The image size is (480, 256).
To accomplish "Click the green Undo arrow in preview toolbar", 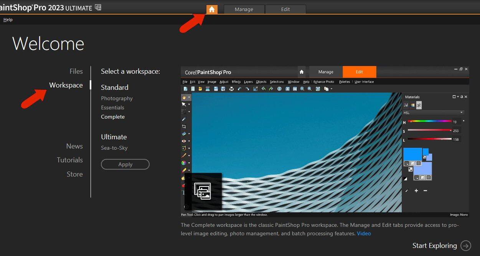I will (x=264, y=89).
